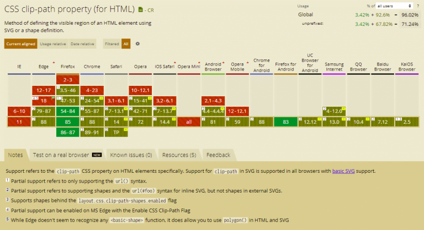The height and width of the screenshot is (230, 424).
Task: Select Firefox for Android 83 cell
Action: [286, 122]
